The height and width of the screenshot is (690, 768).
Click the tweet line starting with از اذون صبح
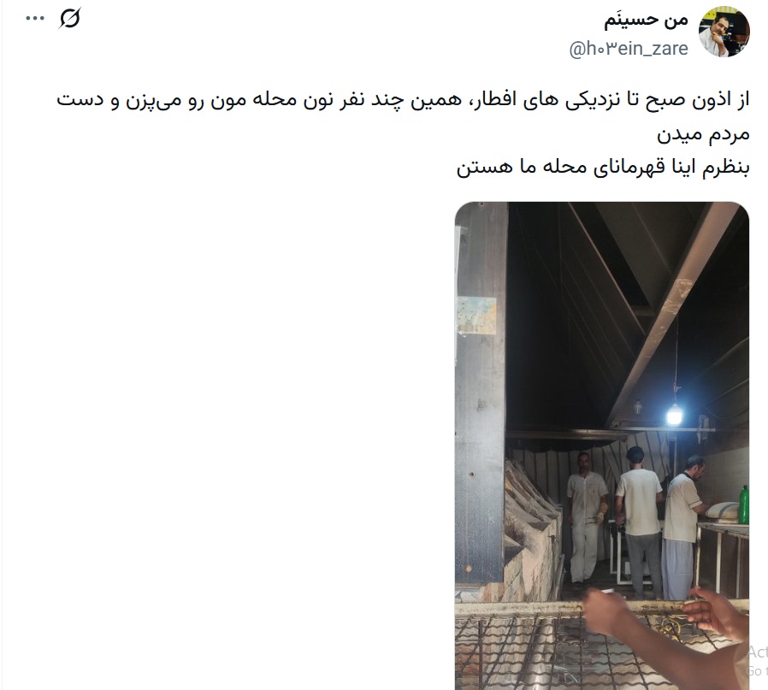[x=403, y=100]
